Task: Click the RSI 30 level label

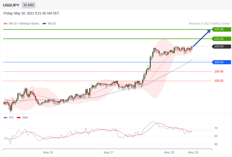Action: [216, 144]
